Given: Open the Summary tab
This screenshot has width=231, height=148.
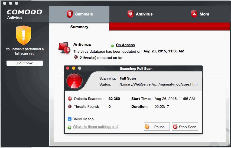Looking at the screenshot, I should [x=79, y=14].
